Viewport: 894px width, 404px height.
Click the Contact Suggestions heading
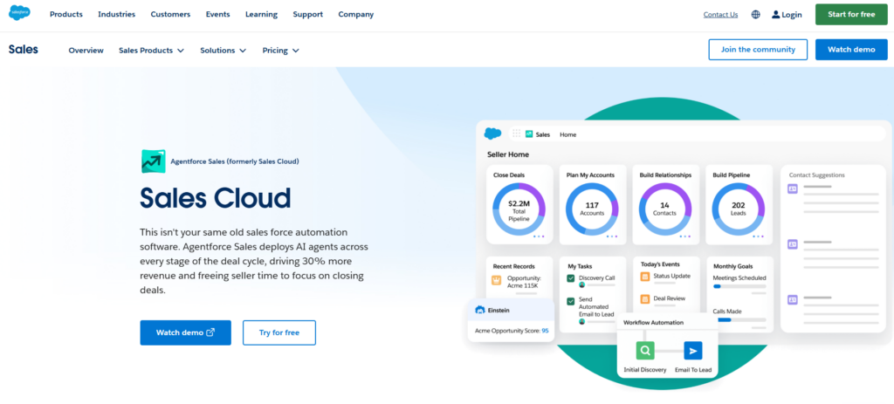(x=816, y=175)
